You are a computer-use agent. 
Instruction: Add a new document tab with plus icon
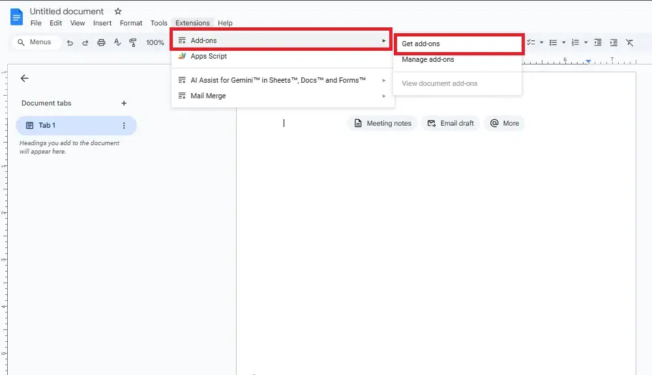click(x=124, y=103)
